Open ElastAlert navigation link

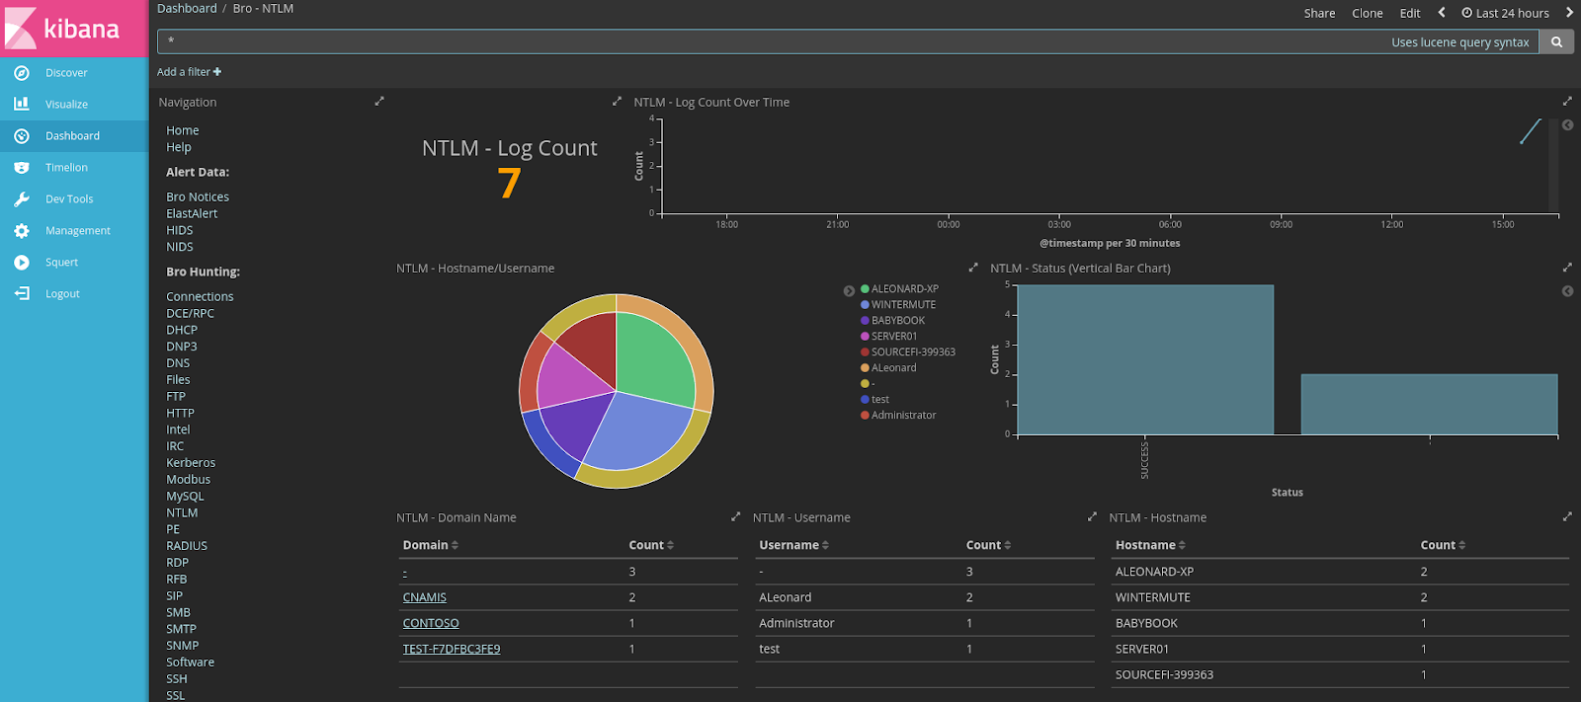[x=192, y=213]
